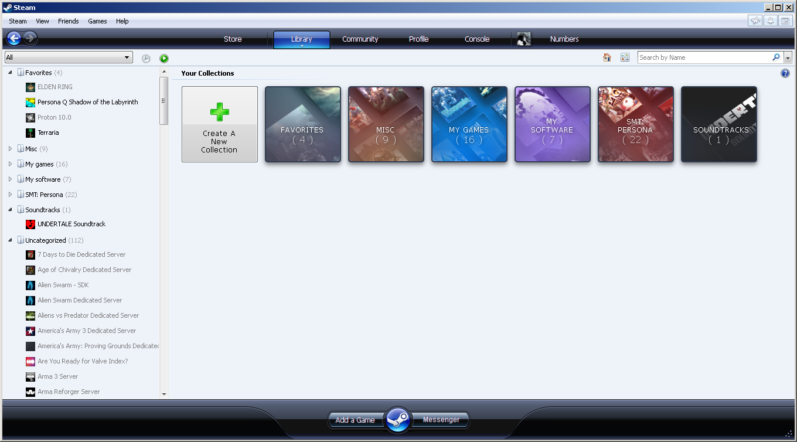Select America's Army: Proving Grounds Dedicated entry
The width and height of the screenshot is (797, 442).
[98, 346]
